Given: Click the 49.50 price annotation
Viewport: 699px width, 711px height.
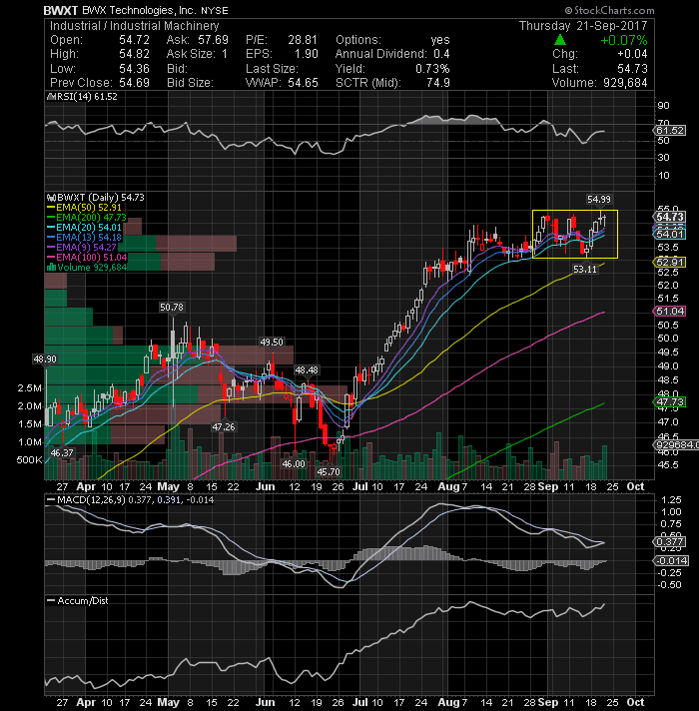Looking at the screenshot, I should [x=271, y=342].
